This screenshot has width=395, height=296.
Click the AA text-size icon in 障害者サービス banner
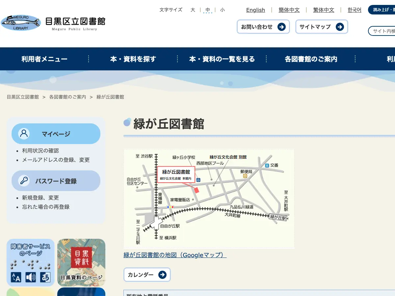tap(16, 277)
